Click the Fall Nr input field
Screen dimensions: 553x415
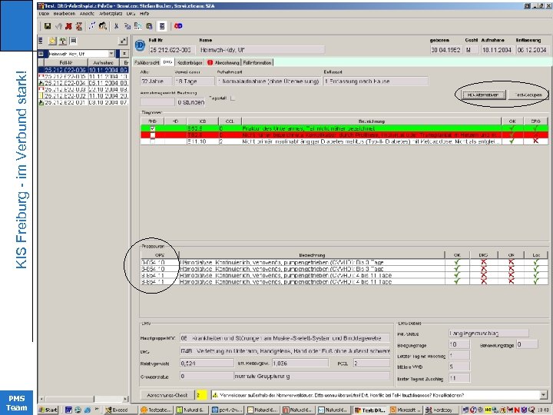tap(172, 50)
